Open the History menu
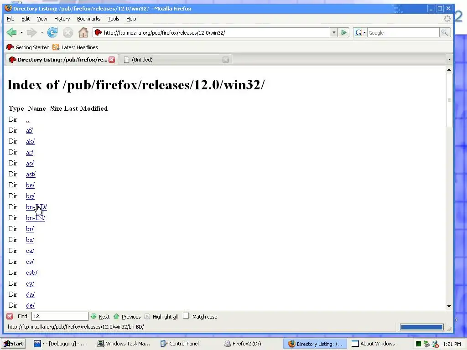 coord(62,19)
